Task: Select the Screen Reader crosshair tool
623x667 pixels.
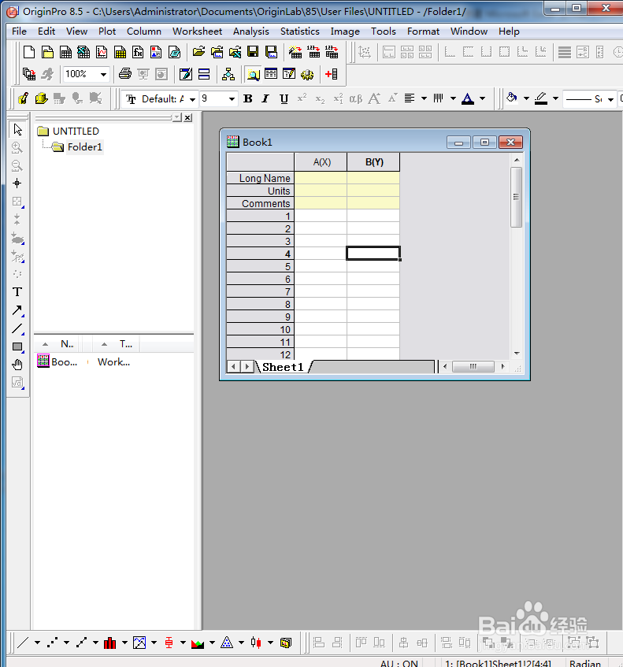Action: (17, 183)
